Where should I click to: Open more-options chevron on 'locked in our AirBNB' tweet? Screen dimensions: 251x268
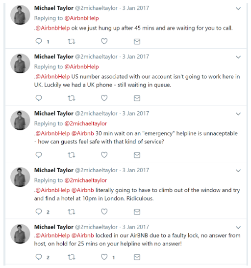(238, 227)
